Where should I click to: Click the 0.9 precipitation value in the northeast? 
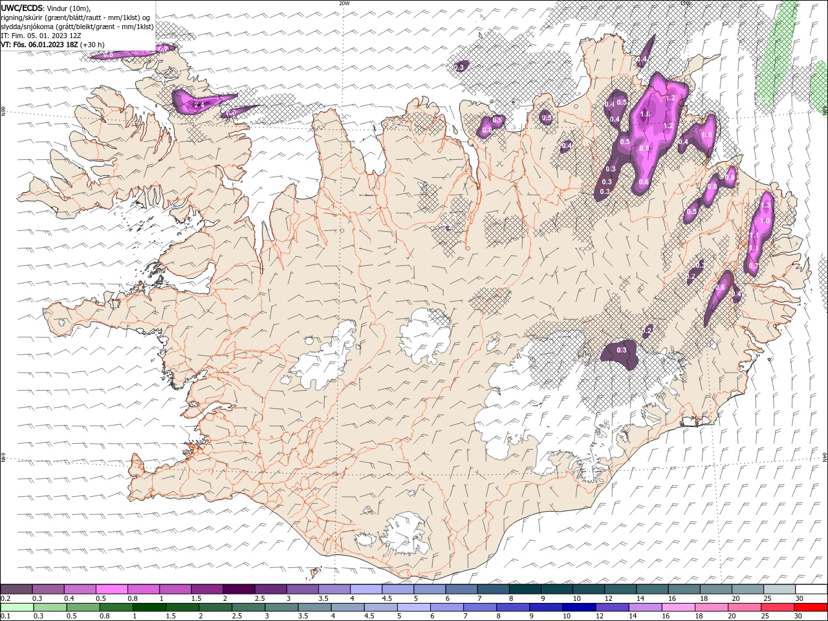730,177
